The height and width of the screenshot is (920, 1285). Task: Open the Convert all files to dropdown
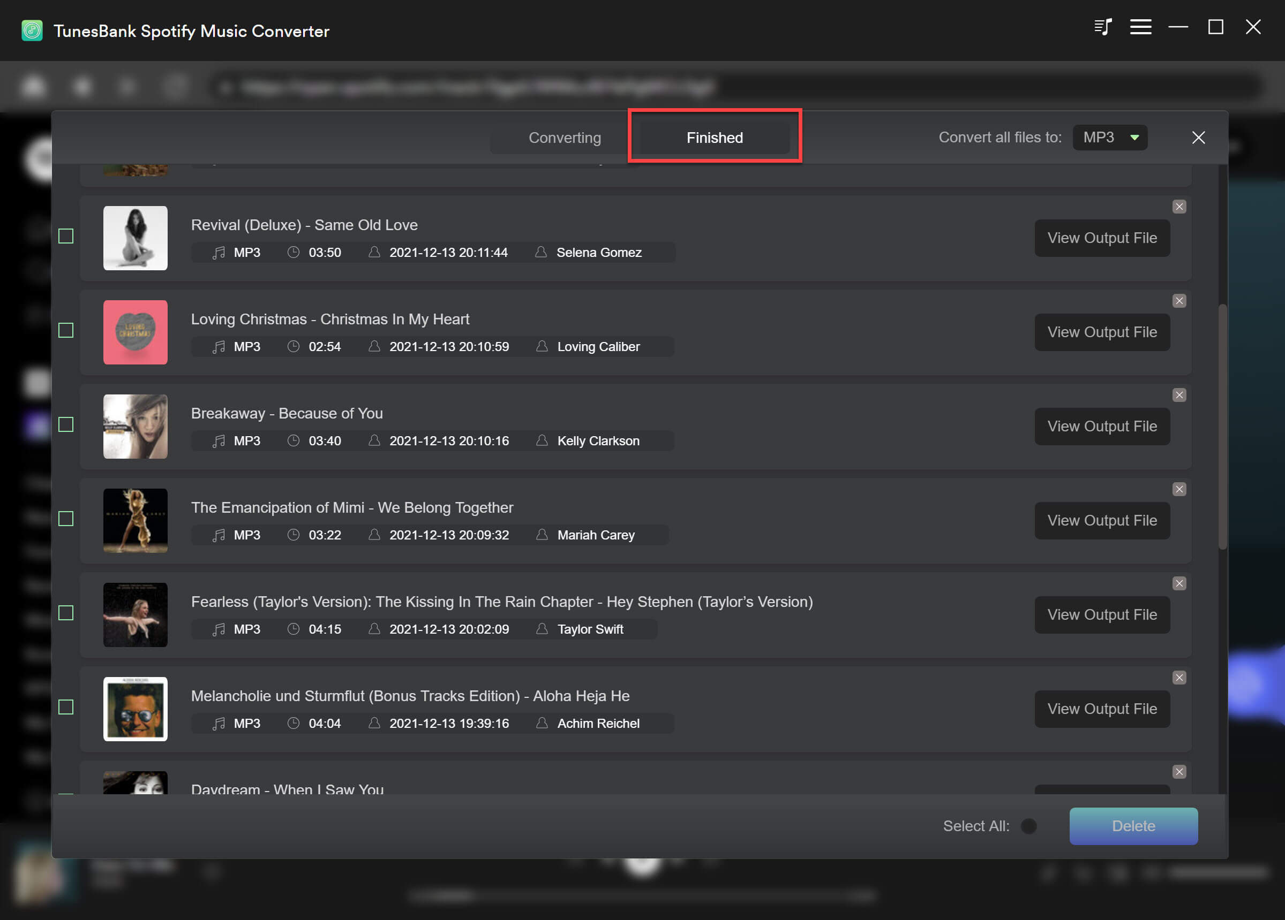tap(1109, 138)
